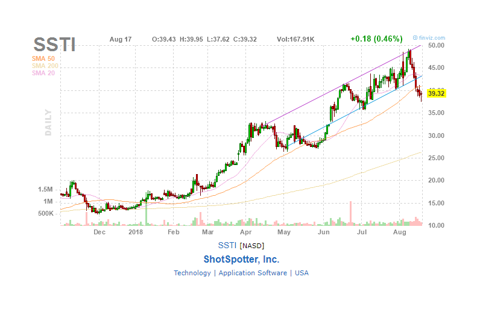Follow the Technology sector link

[192, 273]
